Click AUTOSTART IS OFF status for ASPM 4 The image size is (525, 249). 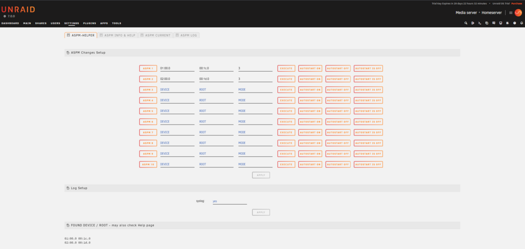369,100
